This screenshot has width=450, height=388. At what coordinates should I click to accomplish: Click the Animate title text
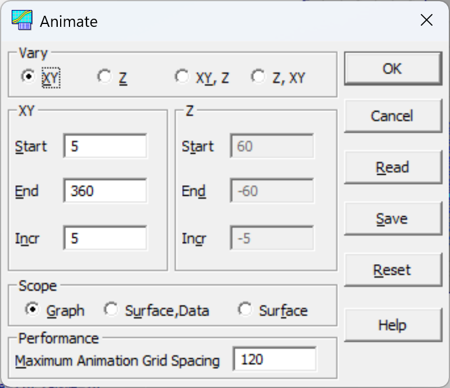69,22
